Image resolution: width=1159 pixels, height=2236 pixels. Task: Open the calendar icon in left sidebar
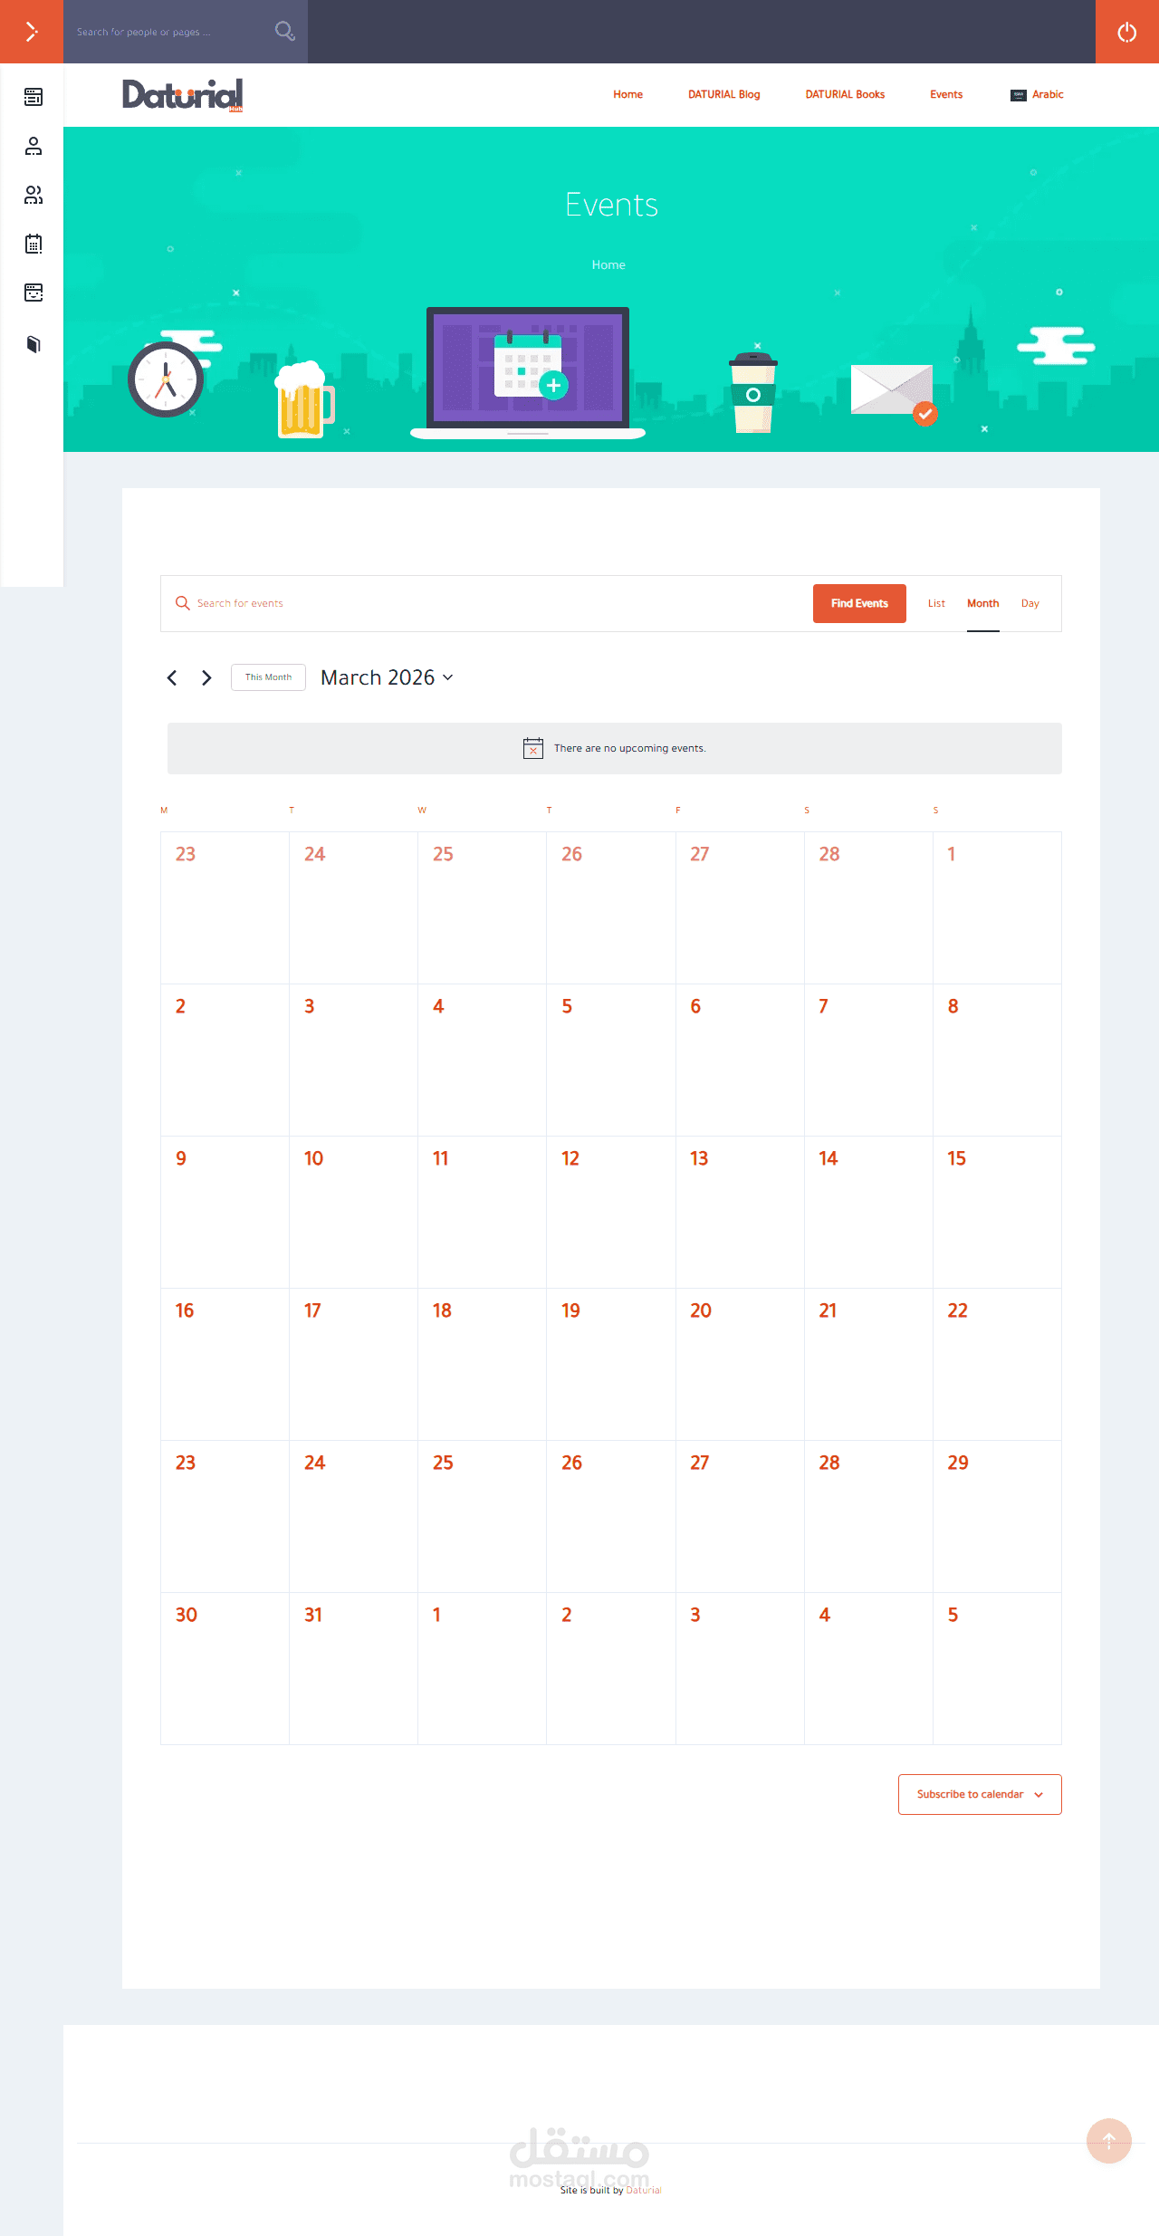(x=34, y=244)
